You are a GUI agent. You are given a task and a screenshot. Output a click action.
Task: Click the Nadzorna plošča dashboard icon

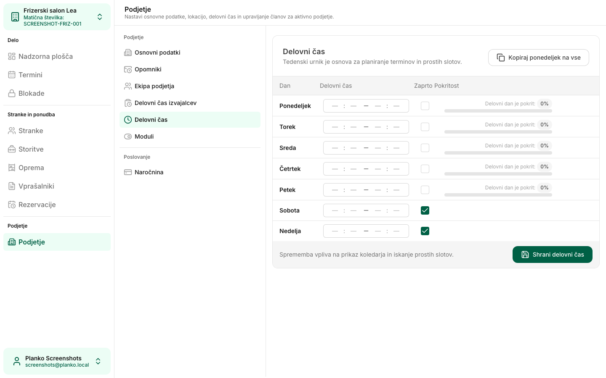pyautogui.click(x=12, y=56)
